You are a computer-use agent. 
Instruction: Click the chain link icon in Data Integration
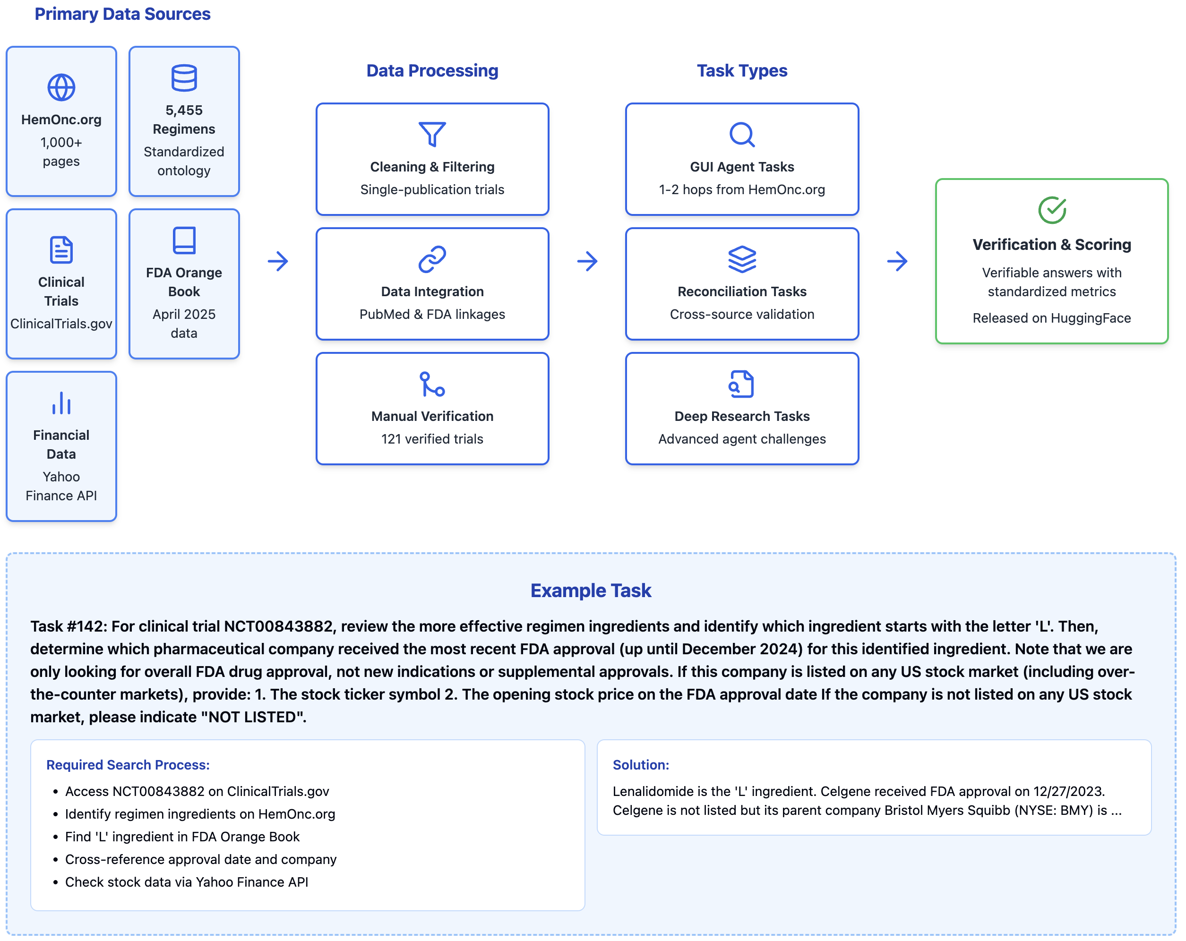432,259
